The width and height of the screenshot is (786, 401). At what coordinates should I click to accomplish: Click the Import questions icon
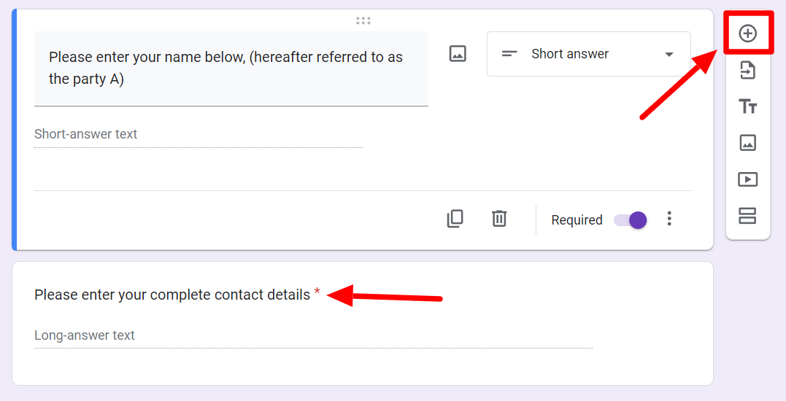click(x=747, y=70)
